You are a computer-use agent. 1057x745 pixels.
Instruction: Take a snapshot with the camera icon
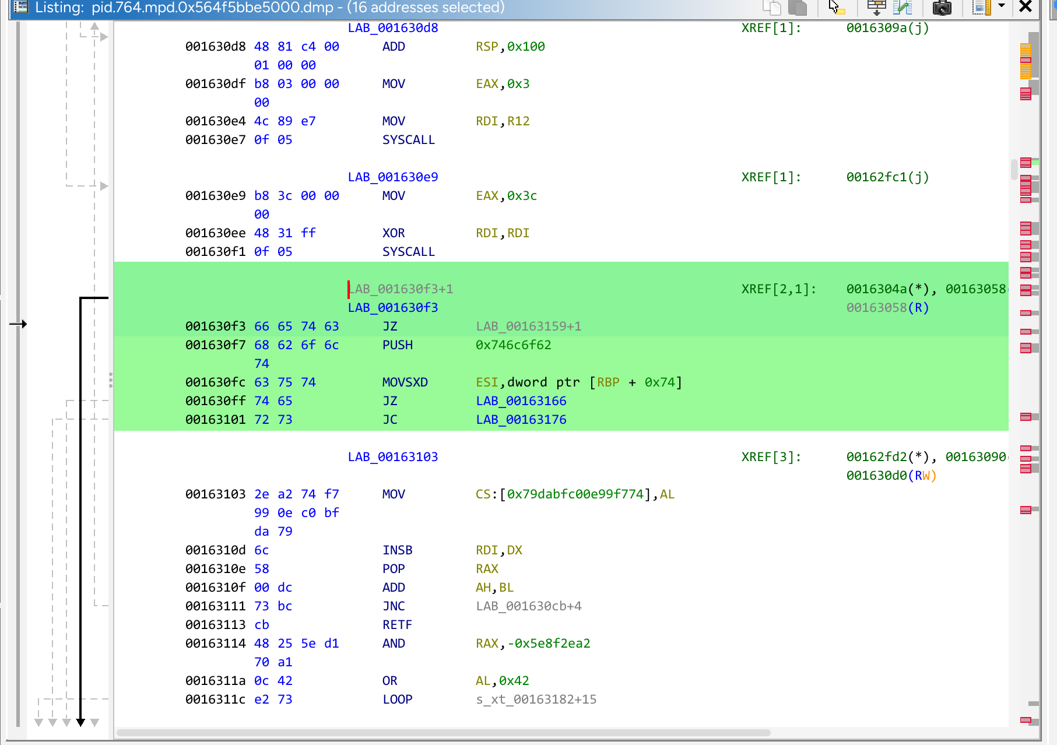pos(942,8)
